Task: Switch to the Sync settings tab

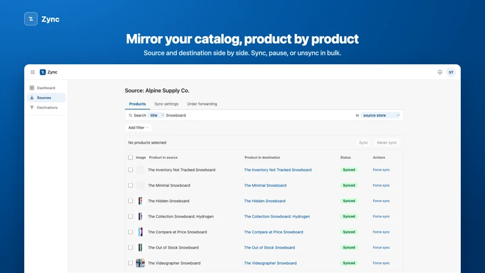Action: pyautogui.click(x=166, y=104)
